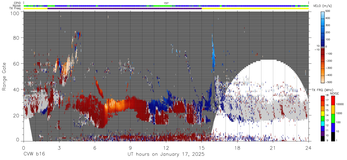
Task: Click the Range Gate axis title
Action: tap(4, 76)
